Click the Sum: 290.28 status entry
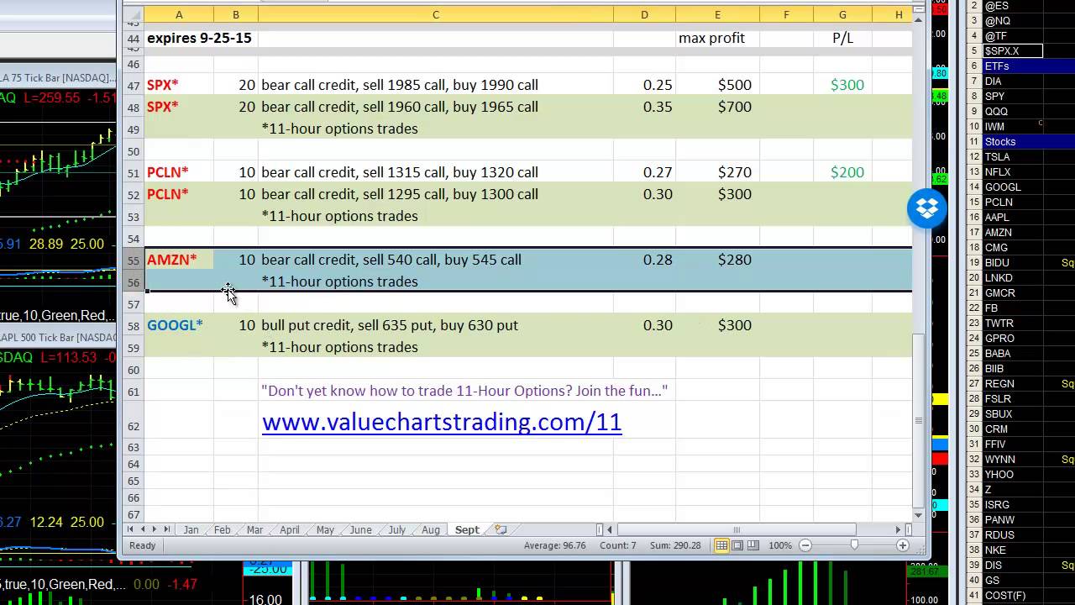The width and height of the screenshot is (1075, 605). tap(675, 545)
